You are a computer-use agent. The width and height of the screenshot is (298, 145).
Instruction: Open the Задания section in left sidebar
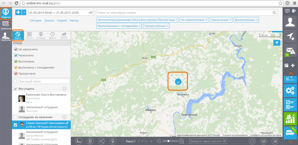[6, 13]
